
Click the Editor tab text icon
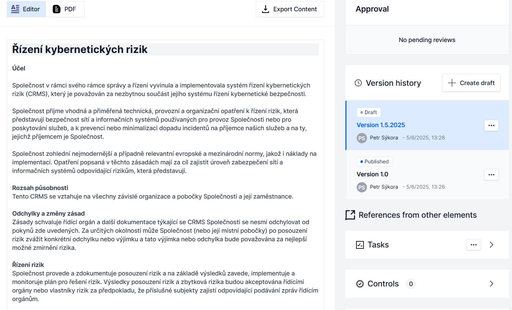tap(15, 9)
